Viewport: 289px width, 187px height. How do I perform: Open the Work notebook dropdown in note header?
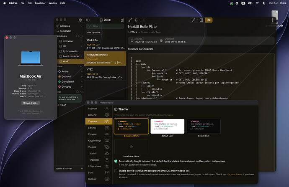(134, 32)
